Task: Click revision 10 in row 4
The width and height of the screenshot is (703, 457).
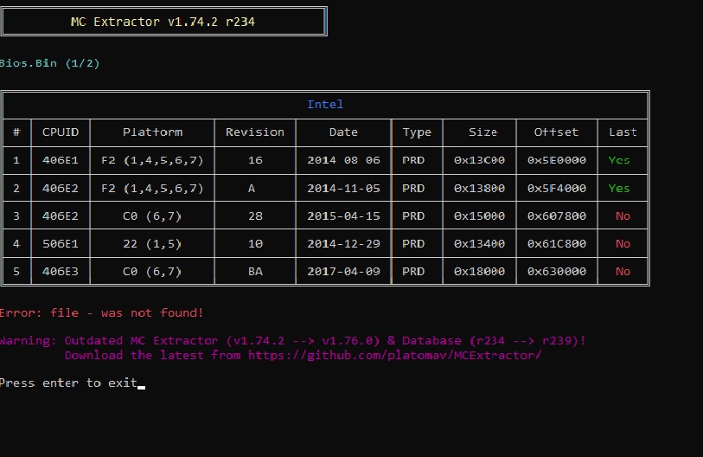Action: click(x=255, y=244)
